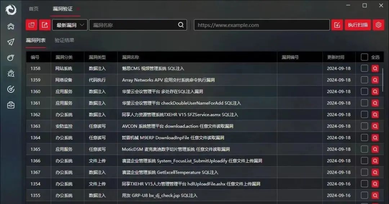Select the Array Networks APV vulnerability name
Screen dimensions: 389x204
tap(168, 80)
